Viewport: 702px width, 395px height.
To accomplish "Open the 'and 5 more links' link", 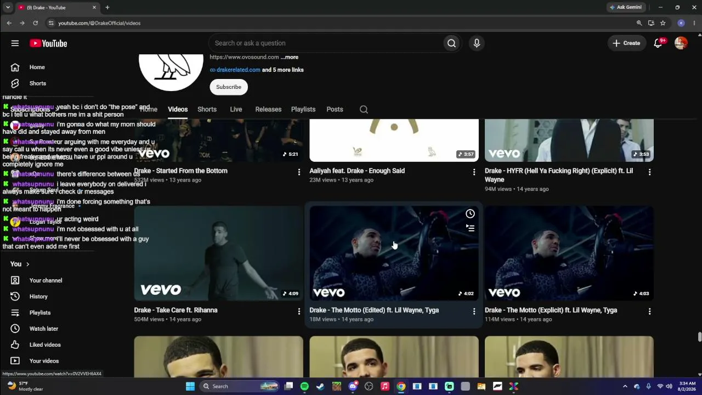I will [x=283, y=70].
